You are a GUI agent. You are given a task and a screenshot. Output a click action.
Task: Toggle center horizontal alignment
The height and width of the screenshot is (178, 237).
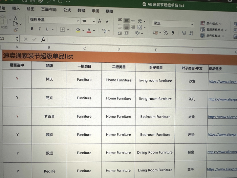pyautogui.click(x=126, y=26)
